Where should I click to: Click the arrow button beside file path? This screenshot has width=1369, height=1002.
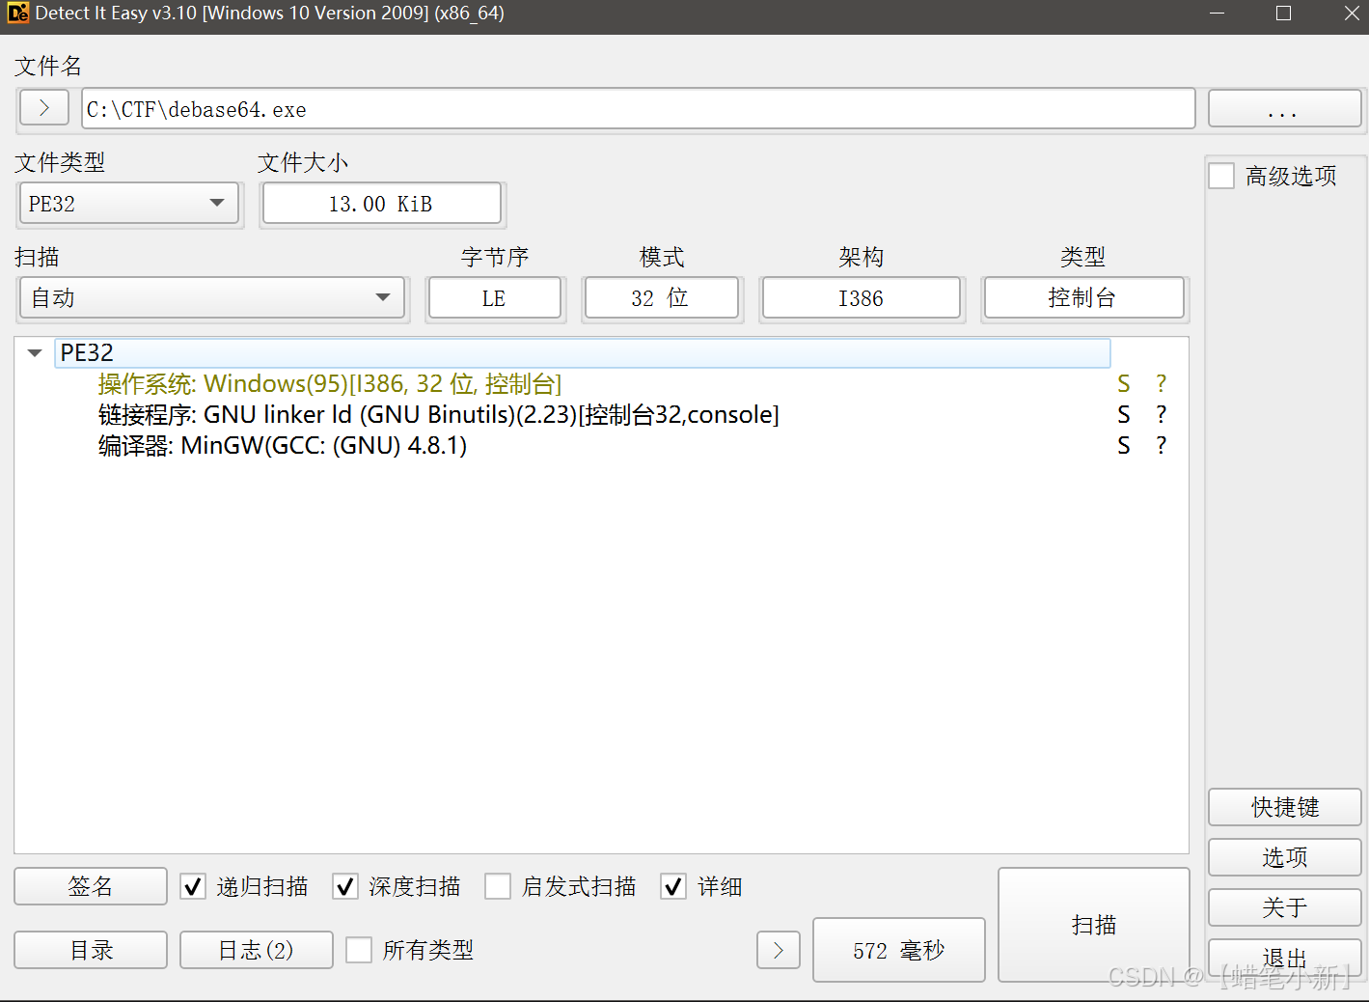tap(44, 108)
